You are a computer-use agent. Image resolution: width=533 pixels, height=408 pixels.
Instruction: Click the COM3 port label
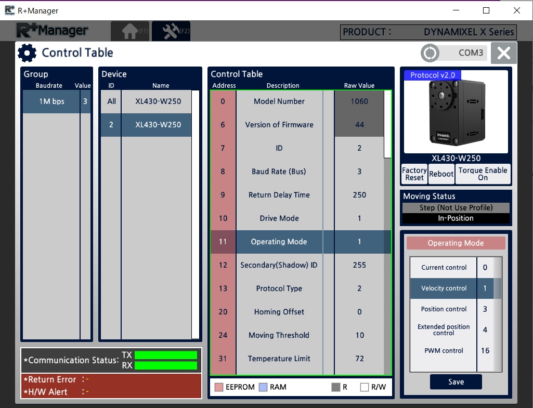(x=471, y=53)
